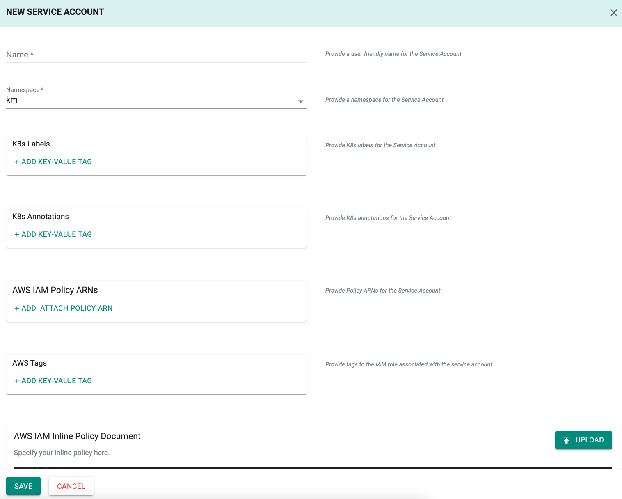Add attach policy ARN under AWS IAM
Image resolution: width=622 pixels, height=499 pixels.
(63, 308)
